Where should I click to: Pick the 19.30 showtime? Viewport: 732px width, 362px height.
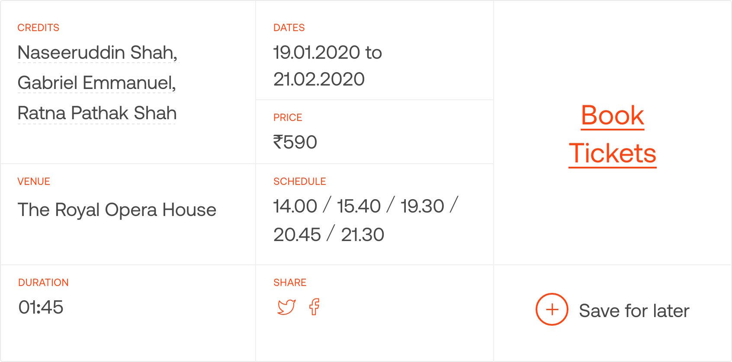click(422, 206)
